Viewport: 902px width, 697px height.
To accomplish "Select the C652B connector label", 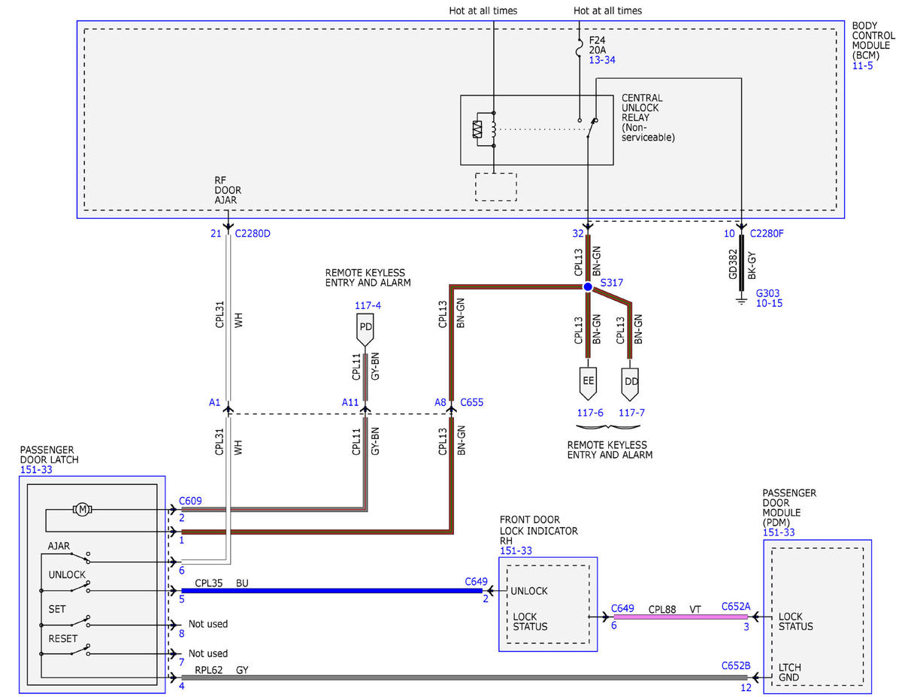I will pos(736,665).
